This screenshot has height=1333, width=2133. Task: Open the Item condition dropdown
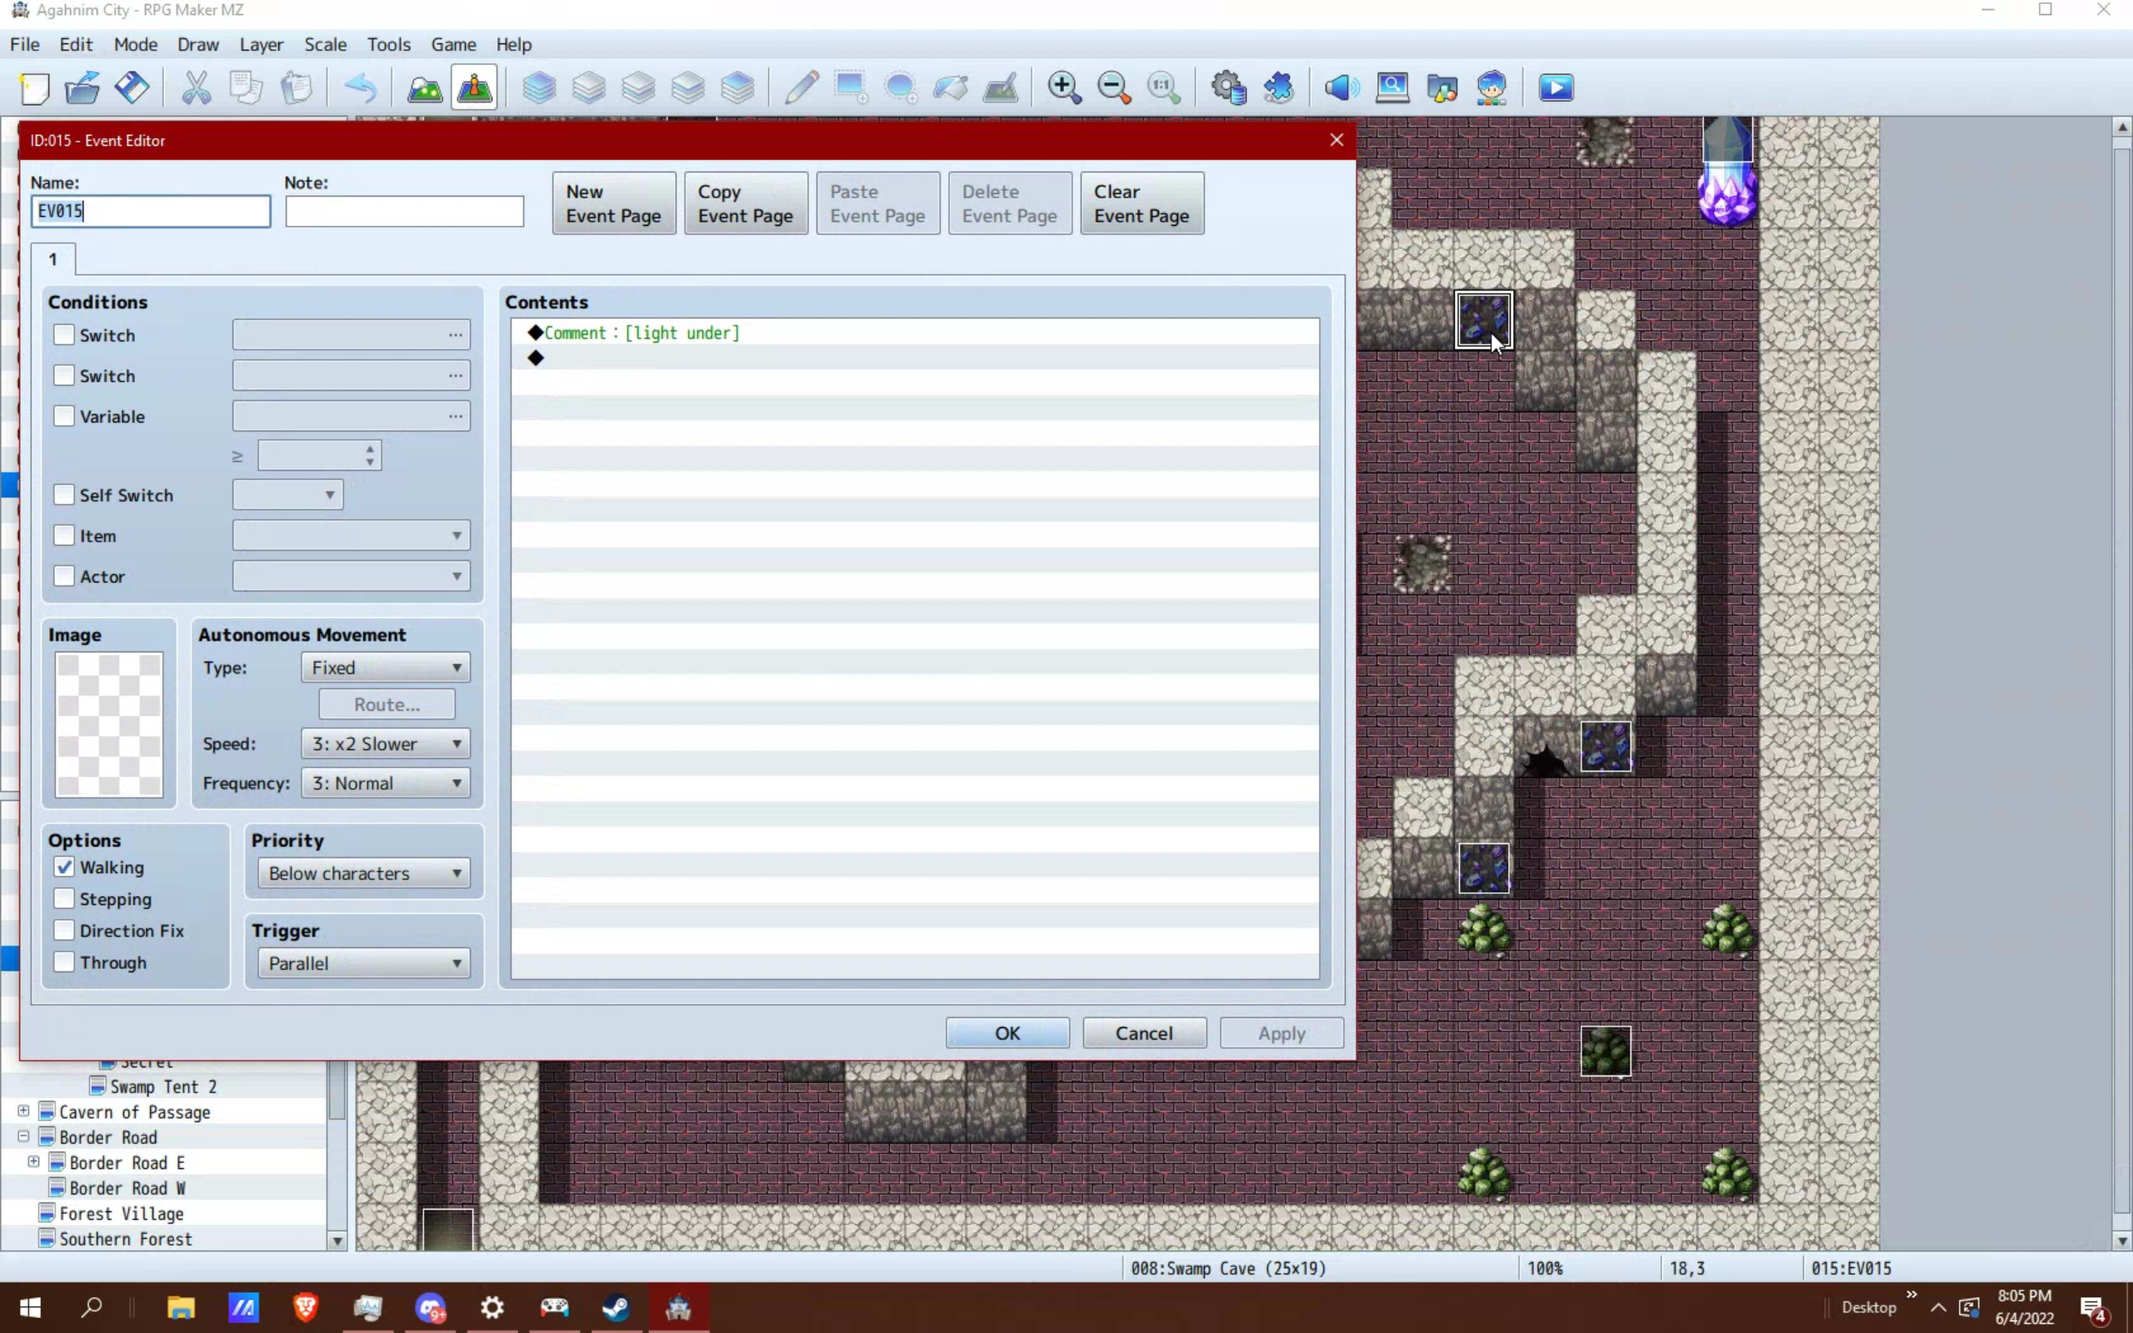coord(351,535)
